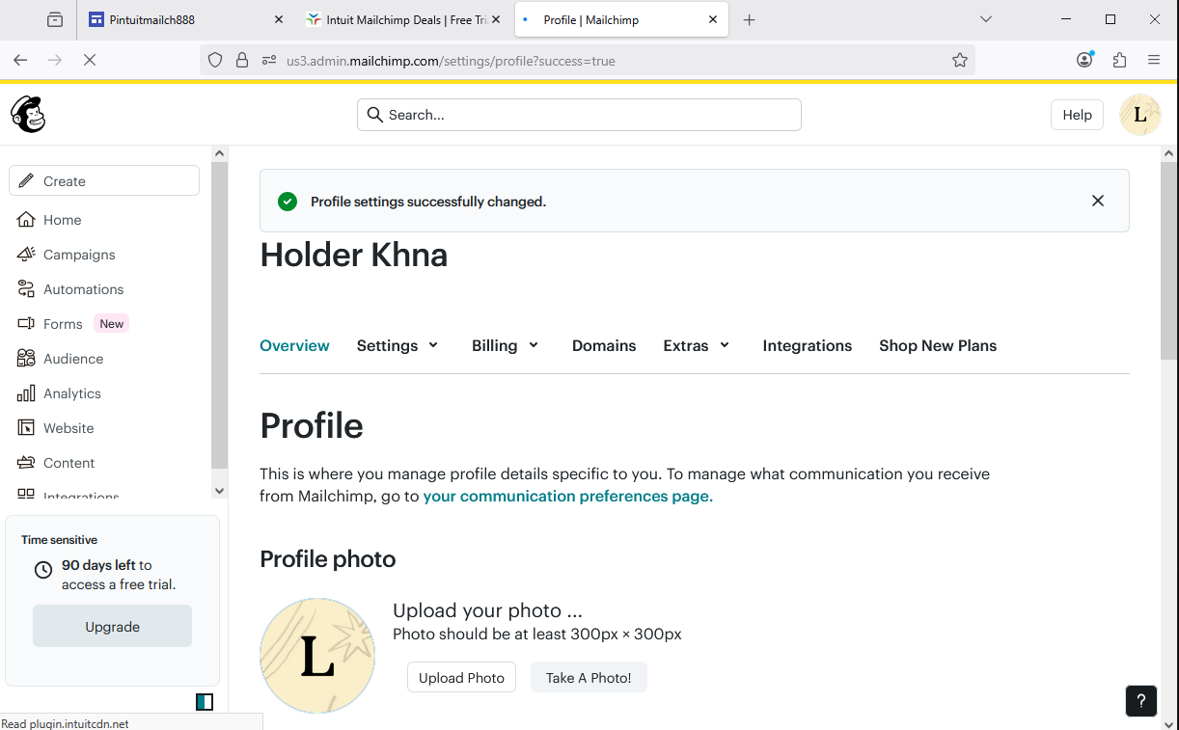
Task: Expand the Settings dropdown menu
Action: [398, 345]
